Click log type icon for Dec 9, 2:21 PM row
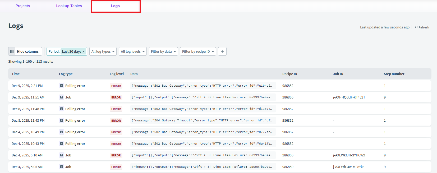Image resolution: width=437 pixels, height=173 pixels. click(61, 86)
